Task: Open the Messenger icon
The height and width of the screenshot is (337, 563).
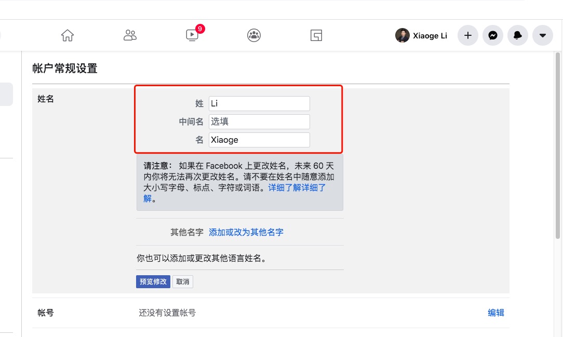Action: (492, 35)
